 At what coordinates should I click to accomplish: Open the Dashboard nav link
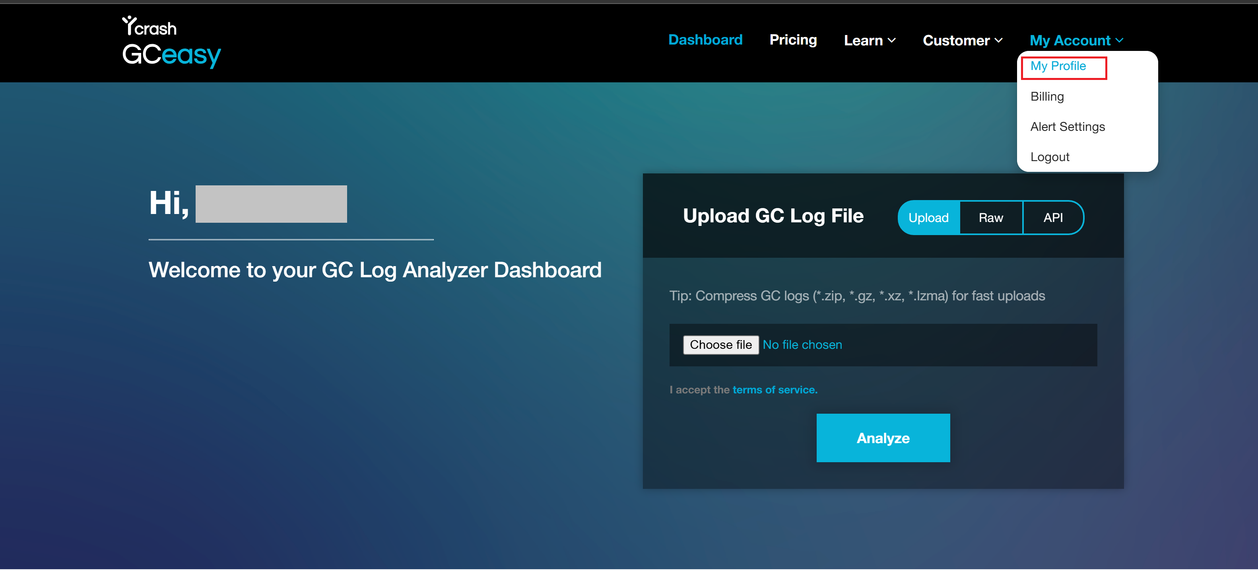click(705, 39)
